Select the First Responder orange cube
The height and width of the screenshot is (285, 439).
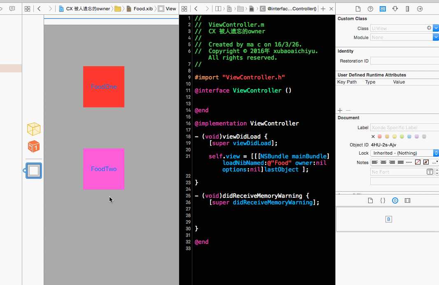(x=34, y=146)
